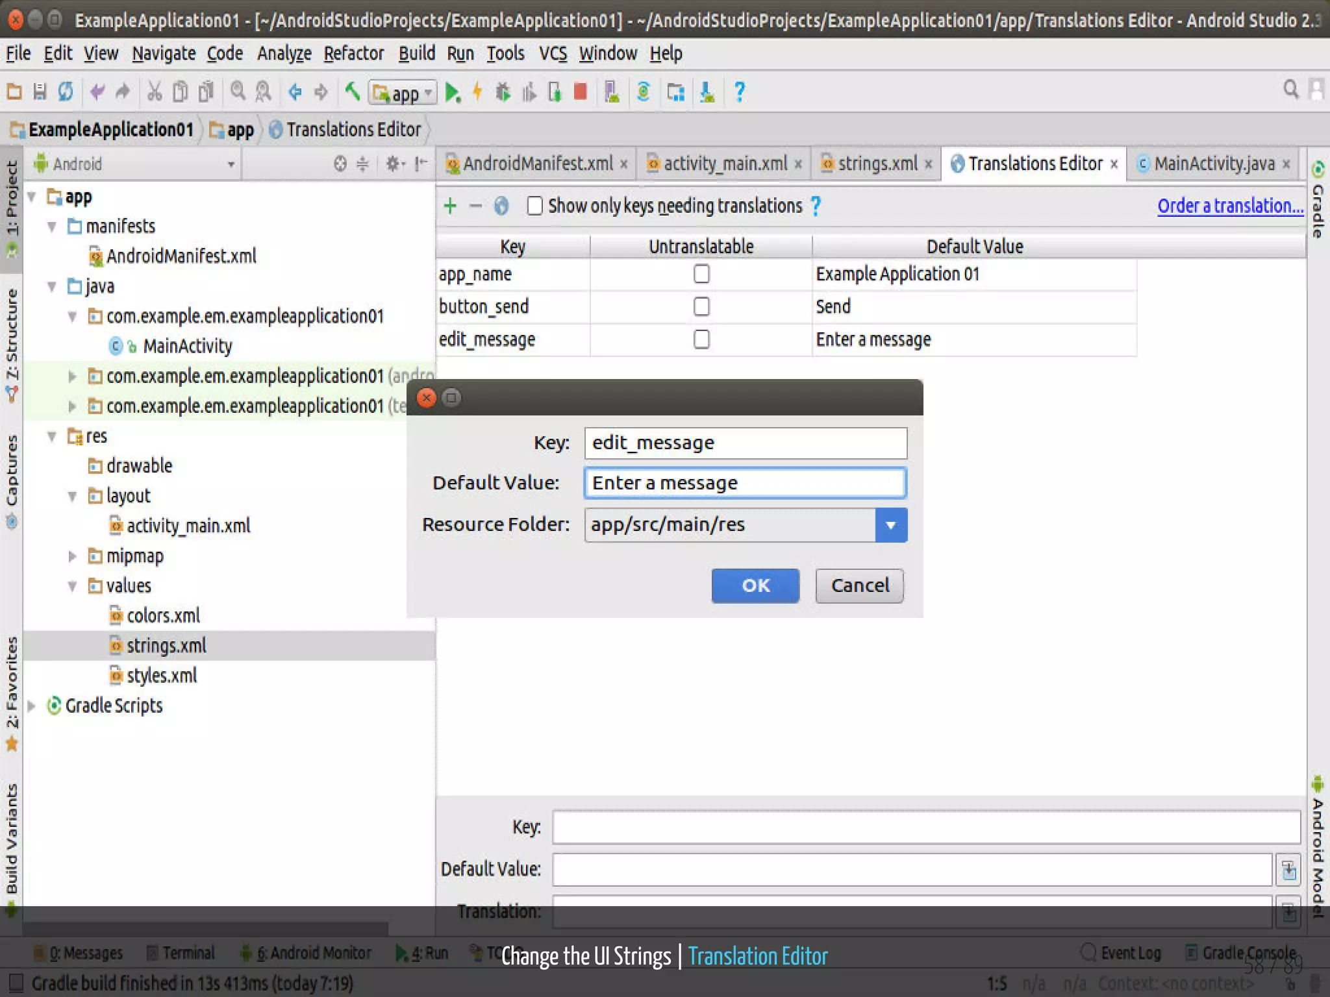Click the Make Project hammer icon
The image size is (1330, 997).
click(353, 92)
